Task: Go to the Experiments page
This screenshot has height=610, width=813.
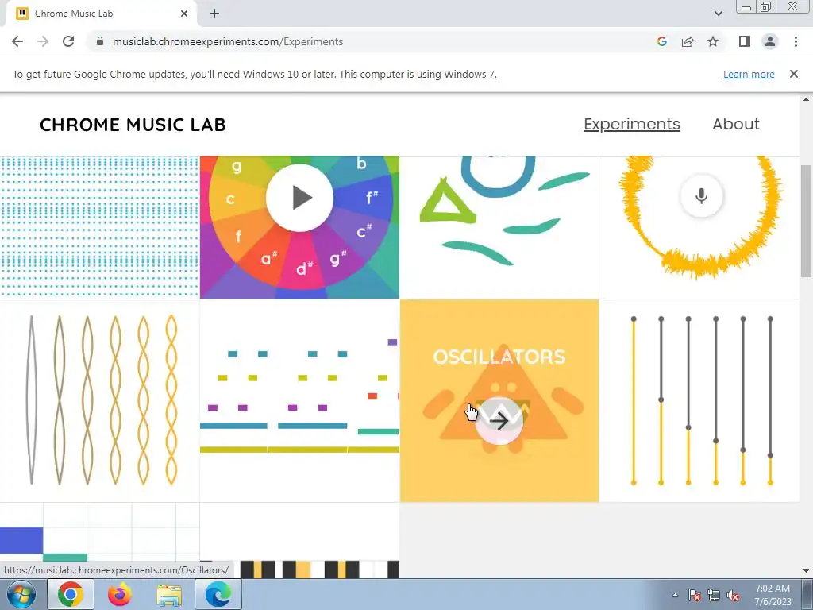Action: pyautogui.click(x=631, y=124)
